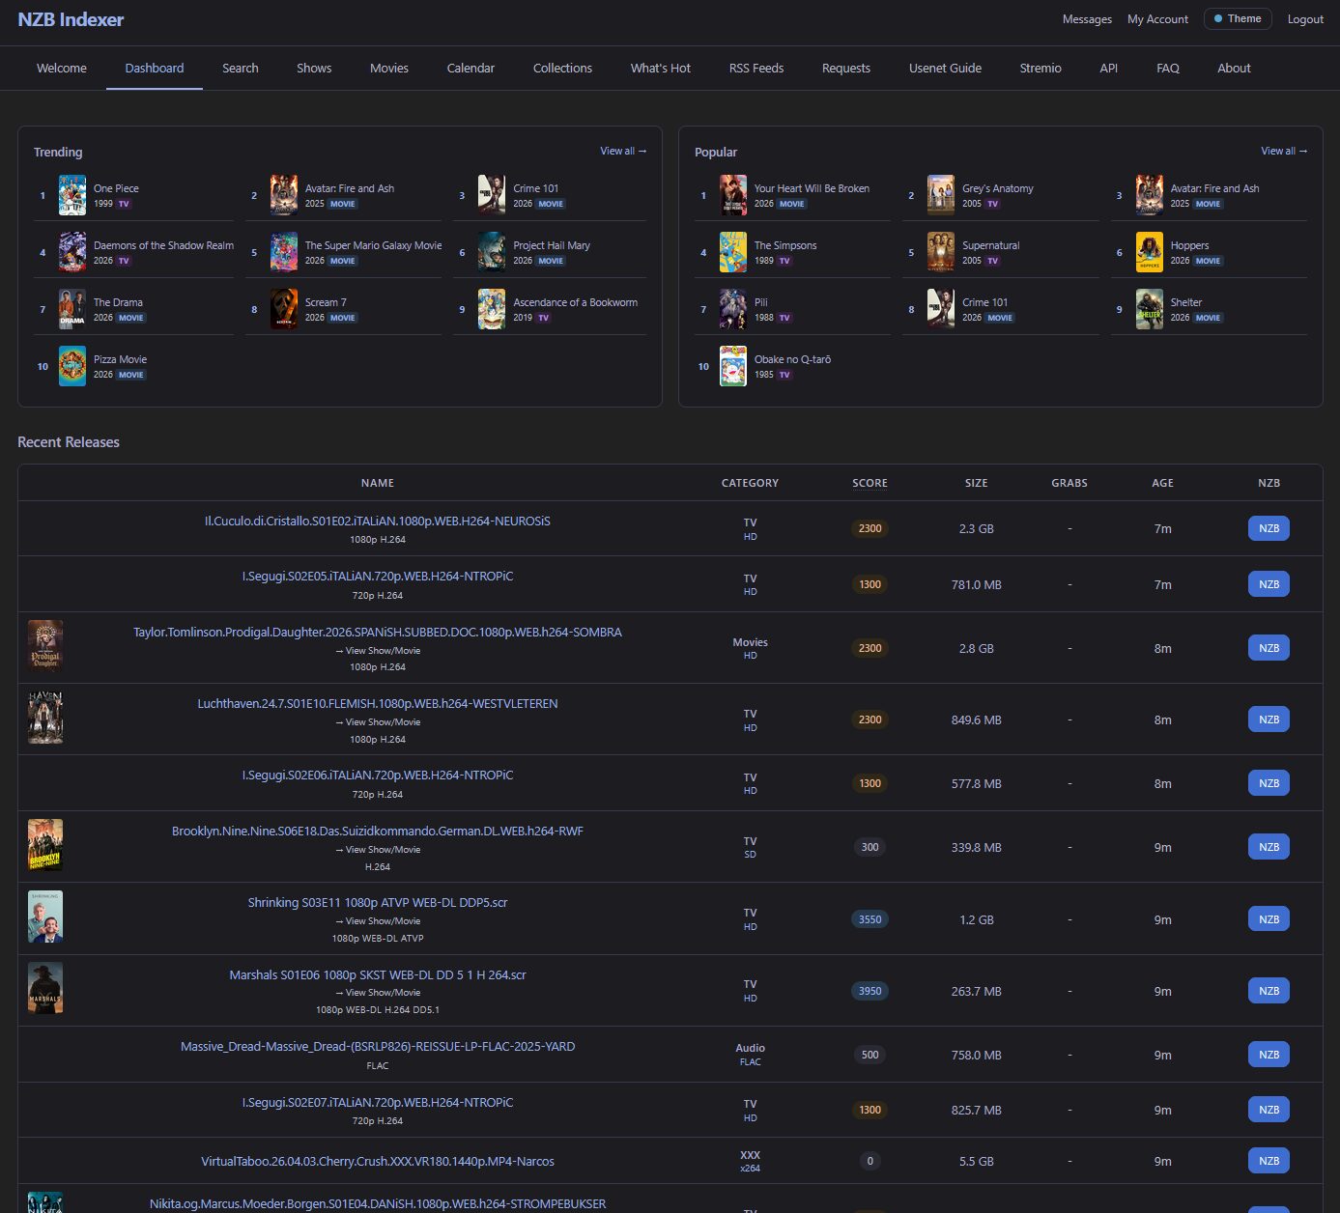View Show/Movie for Luchthaven release
This screenshot has height=1213, width=1340.
[x=378, y=722]
